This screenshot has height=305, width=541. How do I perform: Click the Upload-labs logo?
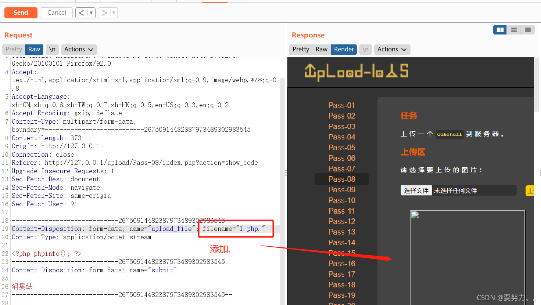coord(356,71)
